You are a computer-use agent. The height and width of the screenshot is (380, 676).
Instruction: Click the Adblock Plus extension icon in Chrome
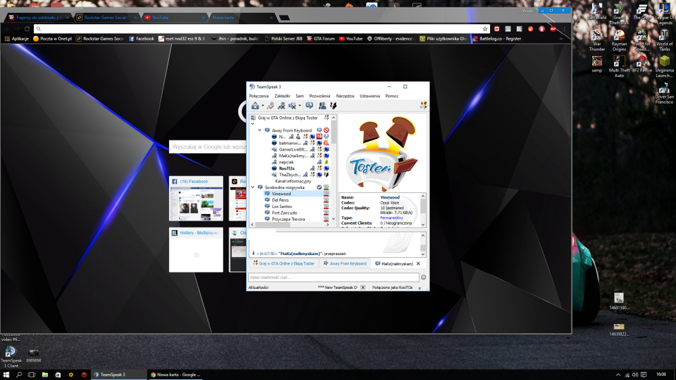(553, 29)
